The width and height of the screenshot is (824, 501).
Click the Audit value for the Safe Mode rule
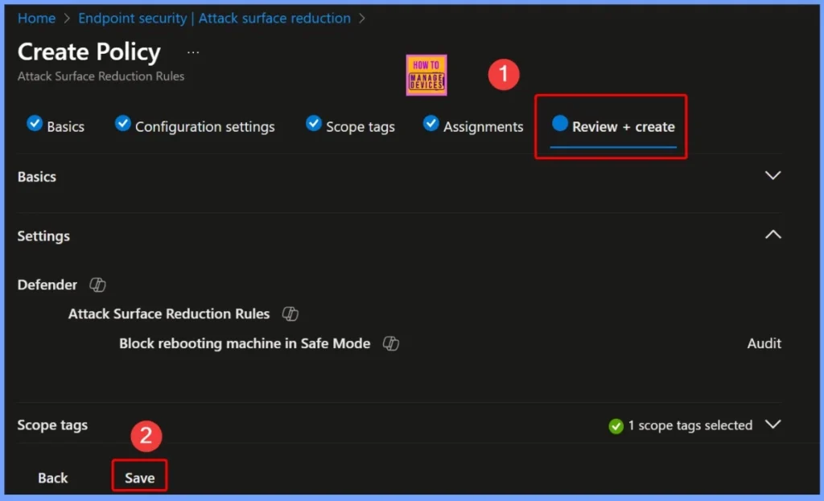click(764, 343)
